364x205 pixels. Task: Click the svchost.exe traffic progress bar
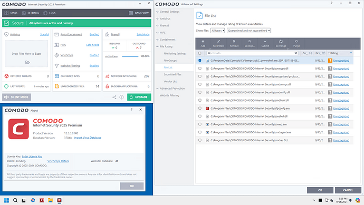pyautogui.click(x=130, y=56)
